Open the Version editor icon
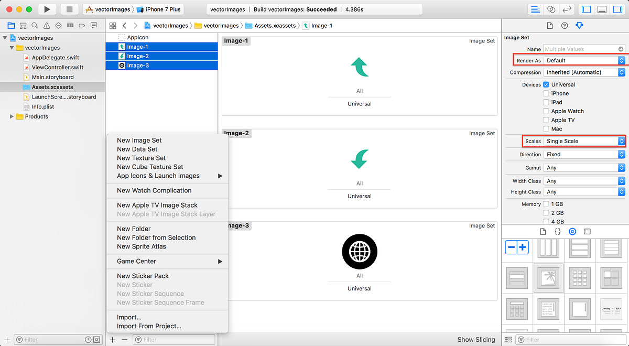Screen dimensions: 629x346 [x=568, y=9]
